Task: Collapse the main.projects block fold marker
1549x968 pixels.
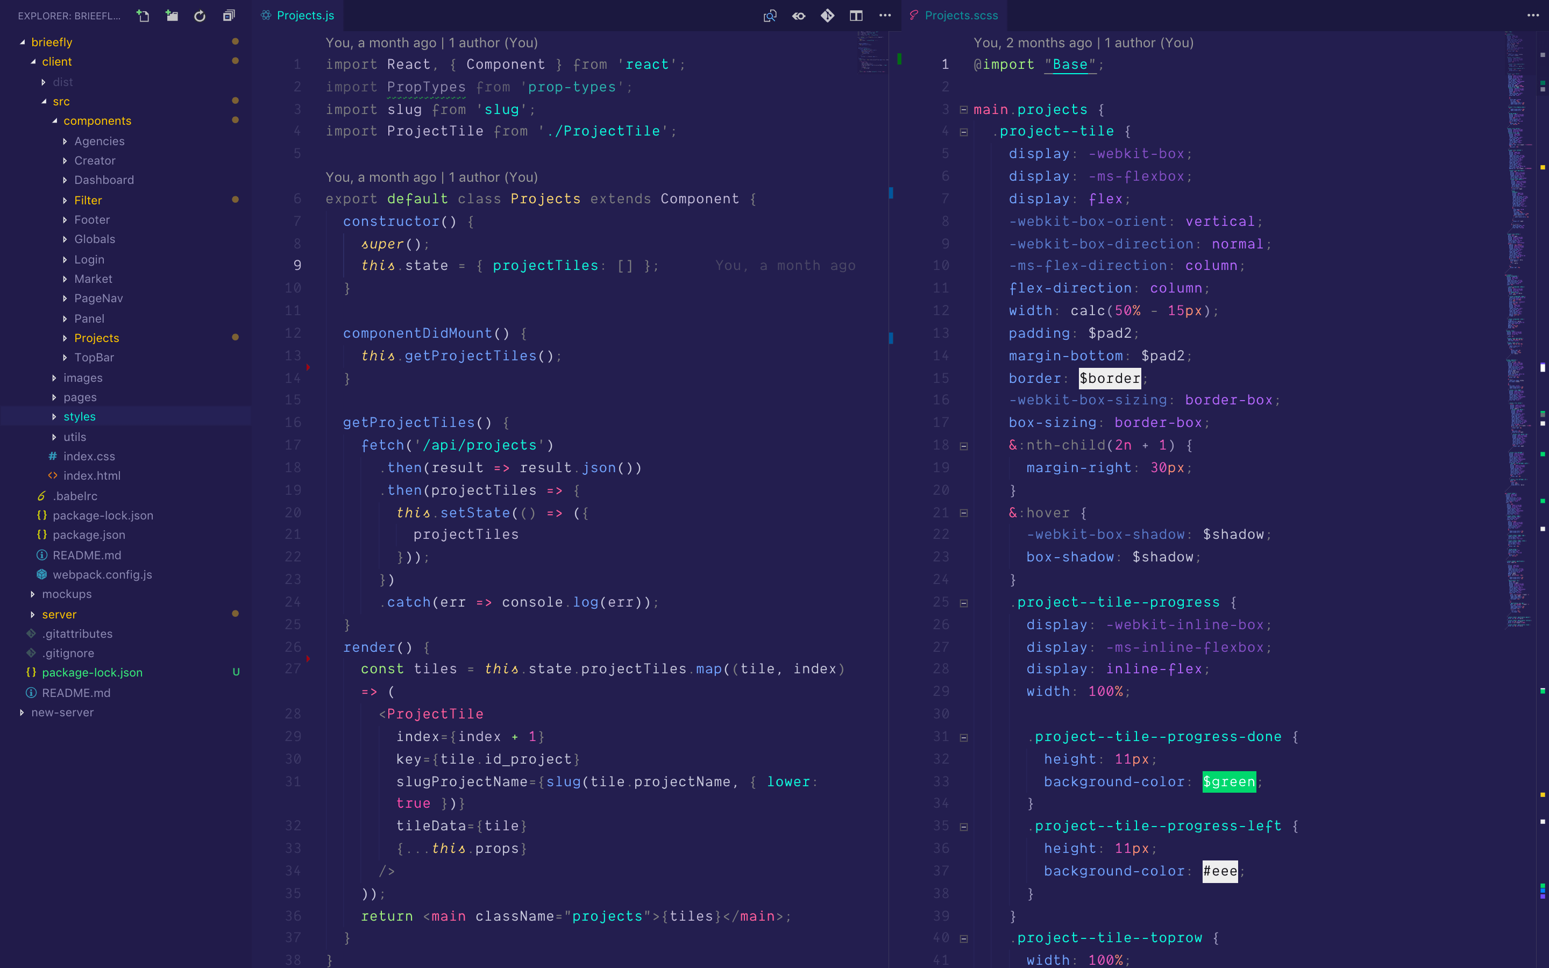Action: point(963,110)
